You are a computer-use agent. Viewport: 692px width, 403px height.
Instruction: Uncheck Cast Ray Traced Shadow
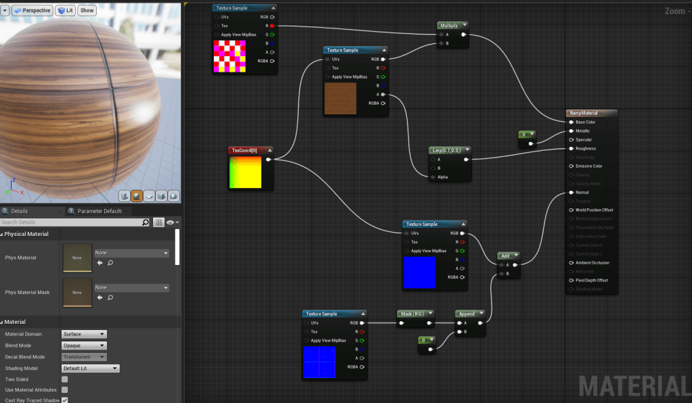65,400
